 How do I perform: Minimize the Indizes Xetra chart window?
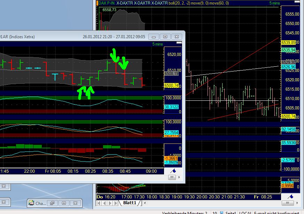[154, 37]
